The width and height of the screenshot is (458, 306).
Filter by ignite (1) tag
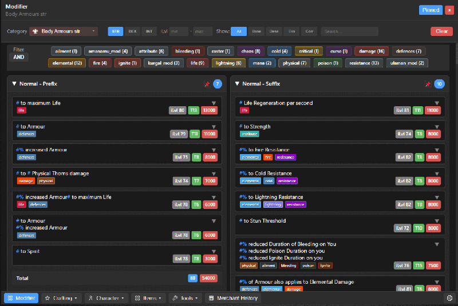(x=127, y=63)
